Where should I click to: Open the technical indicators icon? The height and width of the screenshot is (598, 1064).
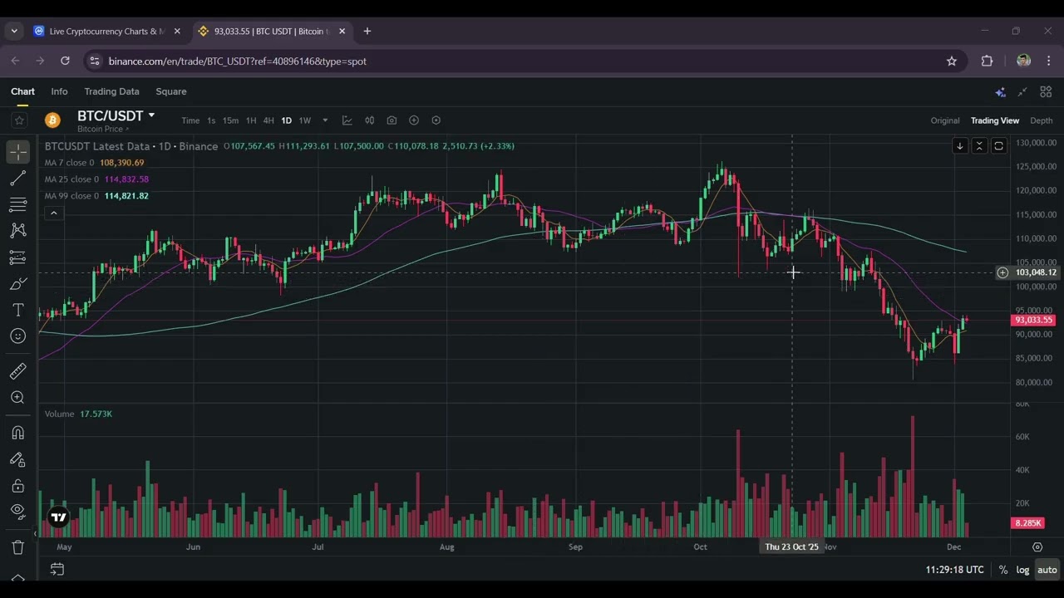tap(347, 120)
